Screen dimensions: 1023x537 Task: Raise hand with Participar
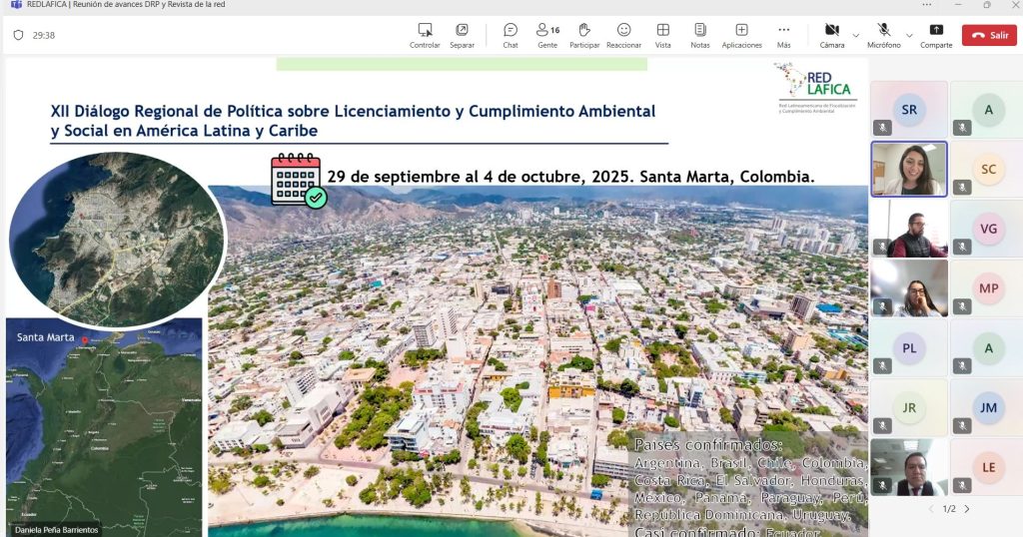point(584,35)
